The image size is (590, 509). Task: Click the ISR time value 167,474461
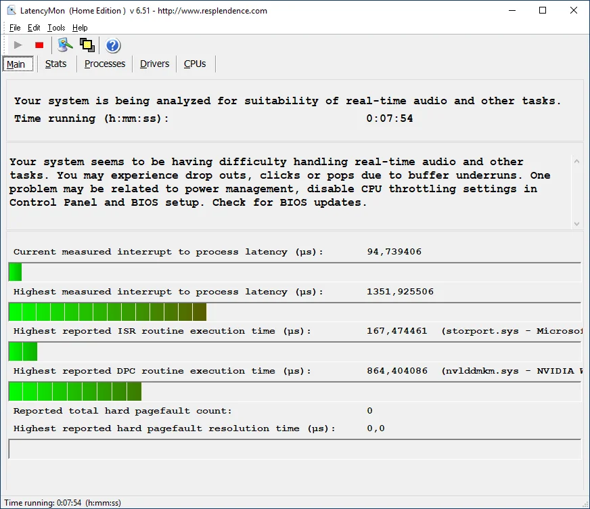point(397,331)
